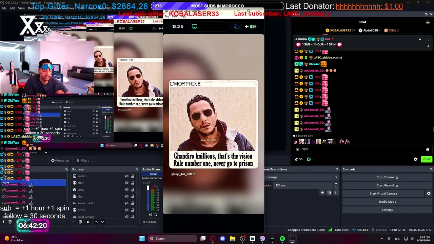Open the Windows Start menu
434x244 pixels.
pyautogui.click(x=142, y=239)
